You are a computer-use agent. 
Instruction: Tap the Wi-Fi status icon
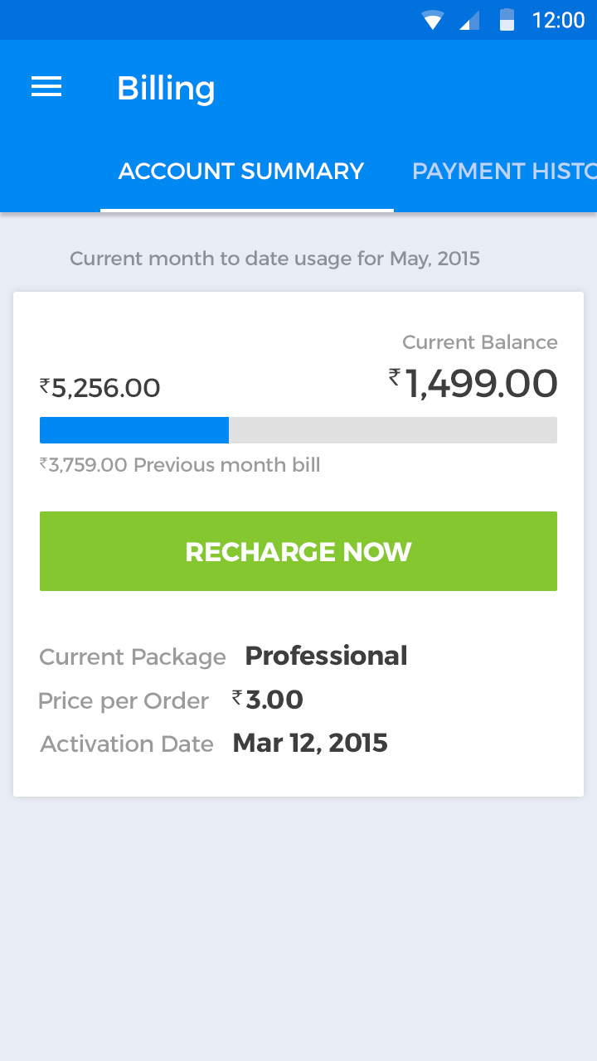[x=433, y=20]
